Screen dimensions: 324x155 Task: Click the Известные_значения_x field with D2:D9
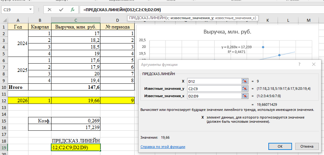(x=214, y=96)
